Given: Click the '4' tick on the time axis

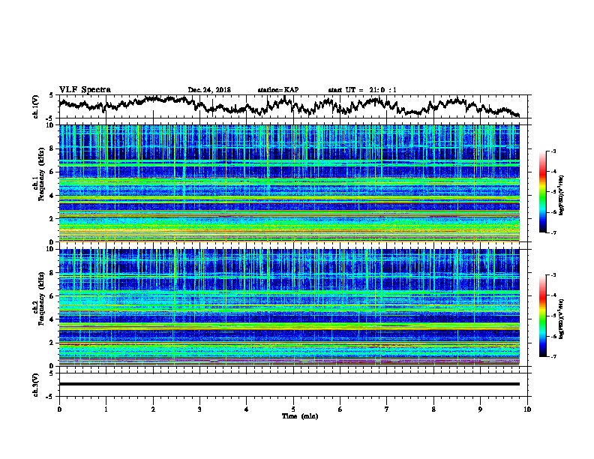Looking at the screenshot, I should pos(247,409).
